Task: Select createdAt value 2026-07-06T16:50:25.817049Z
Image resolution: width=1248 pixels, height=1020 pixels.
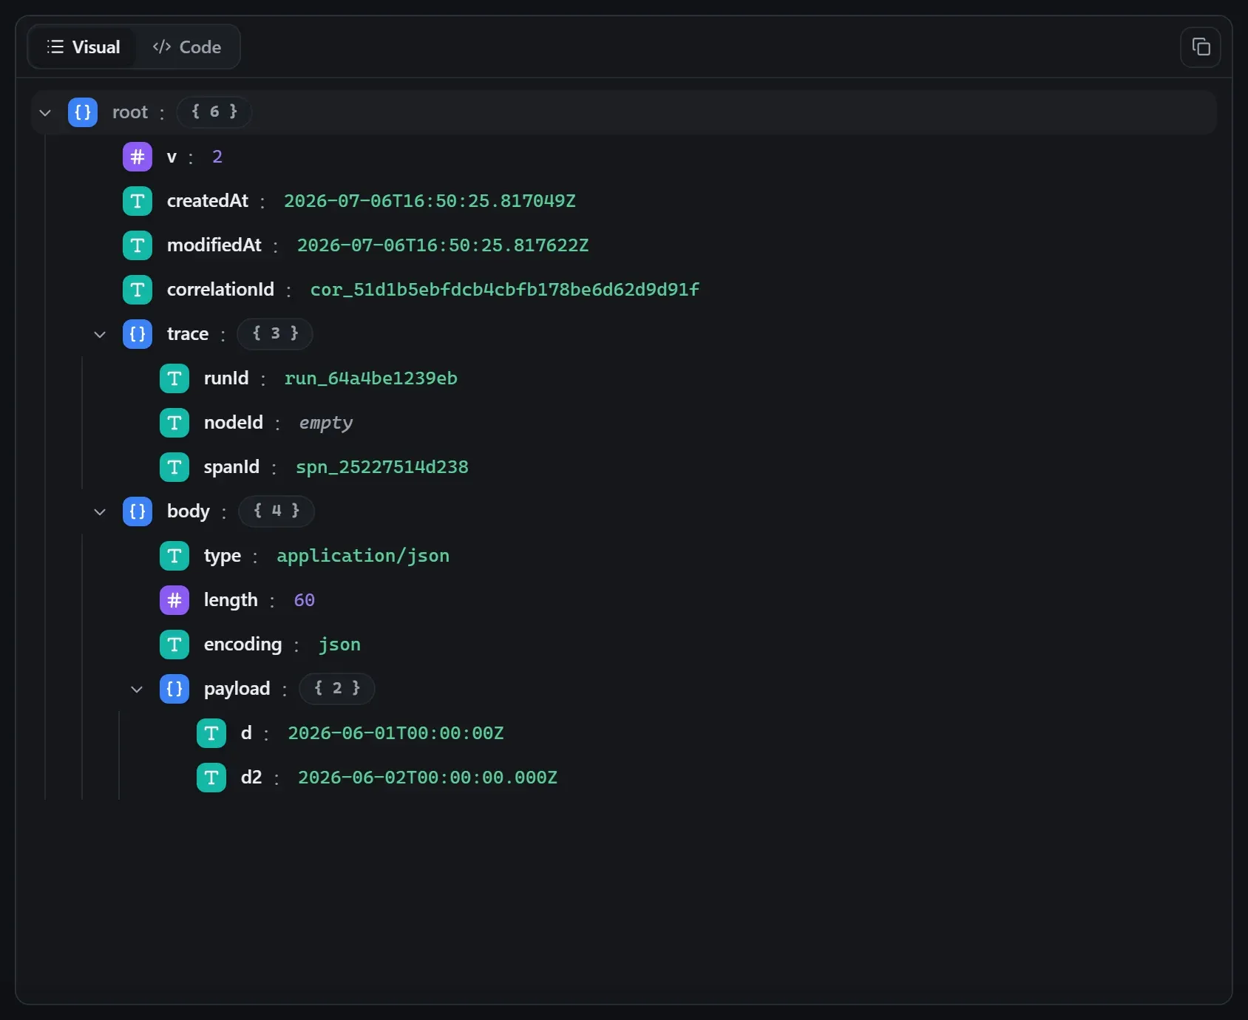Action: click(x=430, y=201)
